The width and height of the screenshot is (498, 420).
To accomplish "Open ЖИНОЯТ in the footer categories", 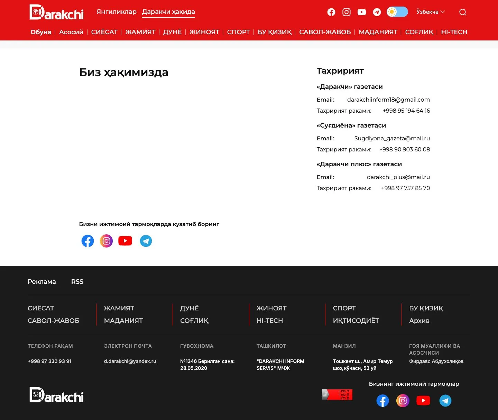I will pos(271,308).
